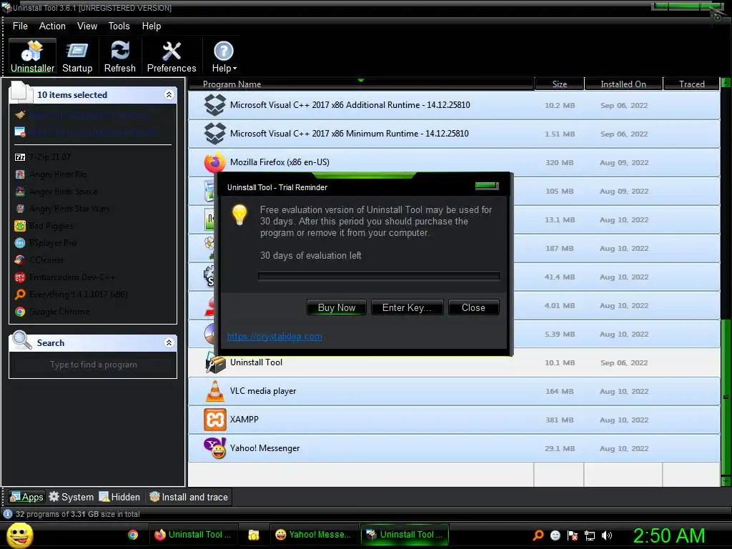Collapse the Search panel

coord(169,342)
